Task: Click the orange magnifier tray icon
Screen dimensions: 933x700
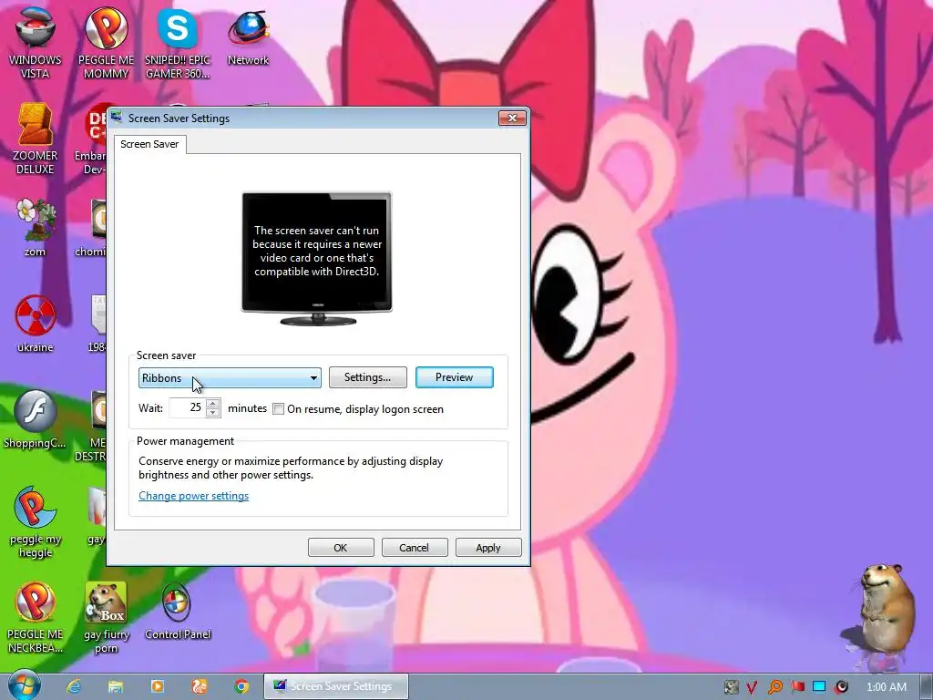Action: click(x=775, y=687)
